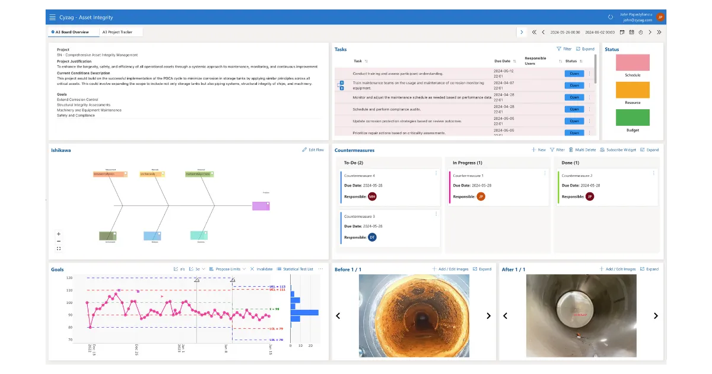Viewport: 712px width, 374px height.
Task: Open the hamburger navigation menu
Action: click(53, 17)
